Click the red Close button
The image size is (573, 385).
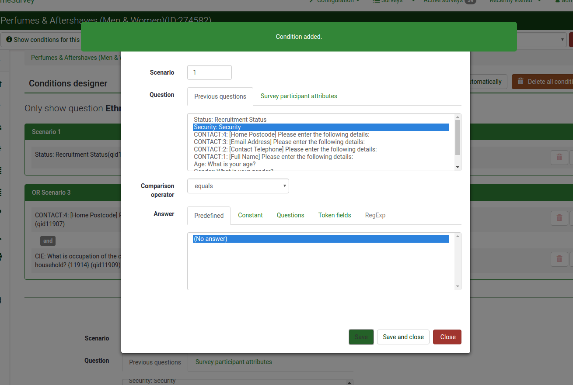click(x=447, y=337)
